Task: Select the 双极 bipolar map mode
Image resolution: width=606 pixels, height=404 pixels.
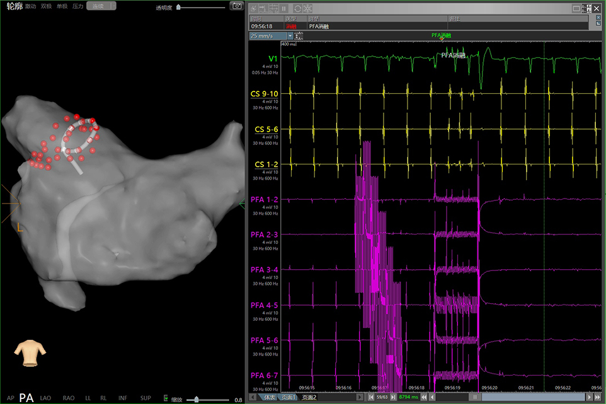Action: [x=47, y=6]
